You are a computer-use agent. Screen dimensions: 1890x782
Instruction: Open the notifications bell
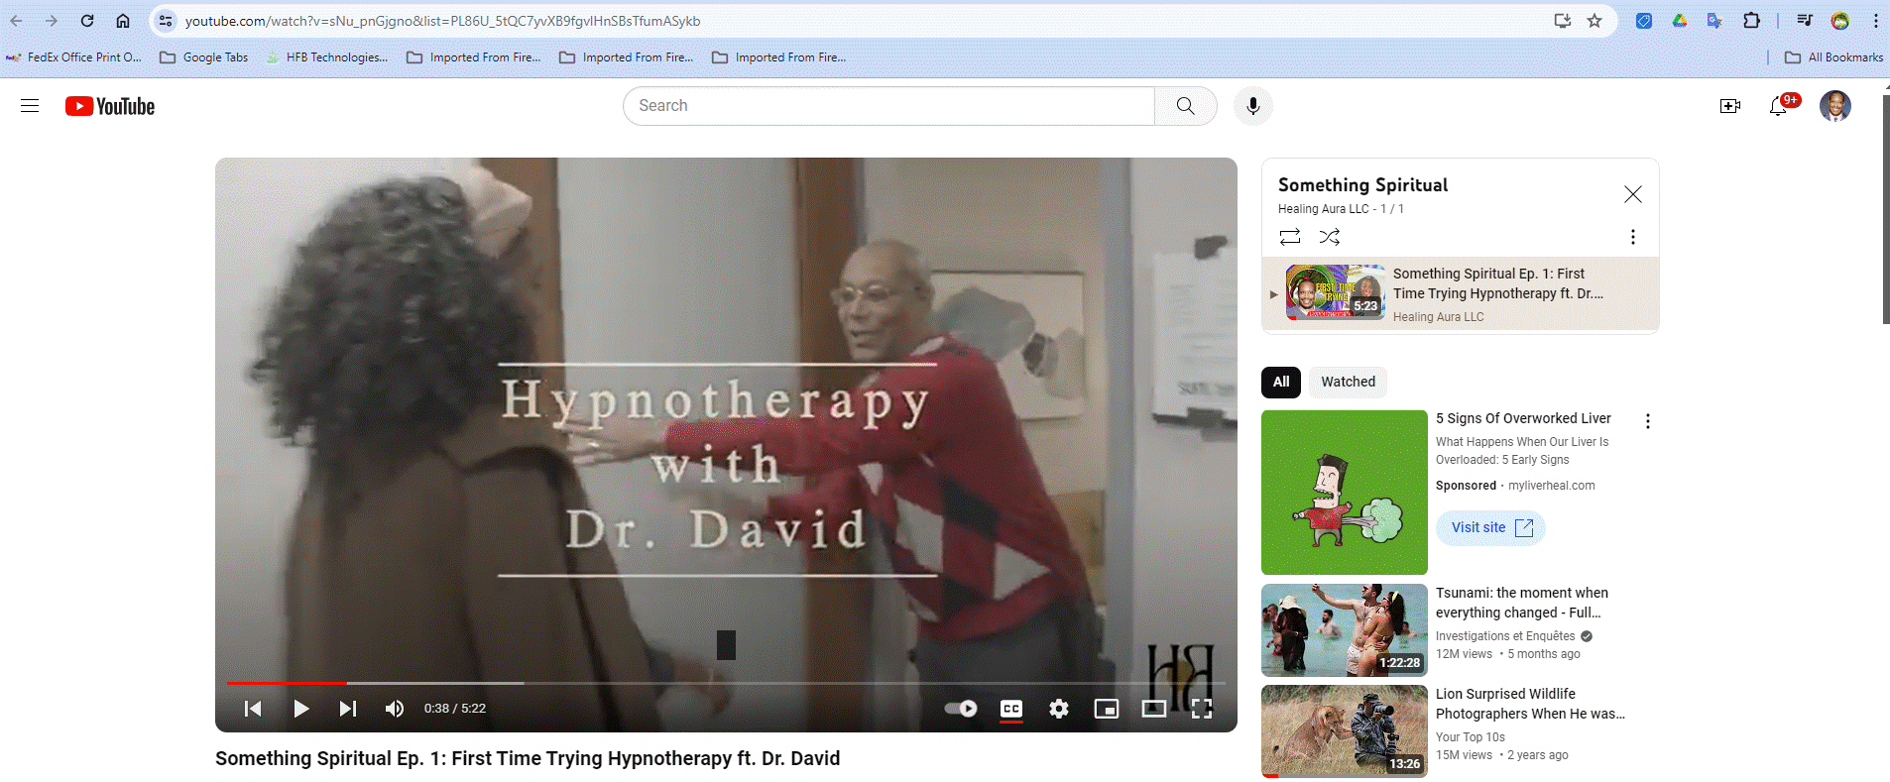coord(1778,106)
